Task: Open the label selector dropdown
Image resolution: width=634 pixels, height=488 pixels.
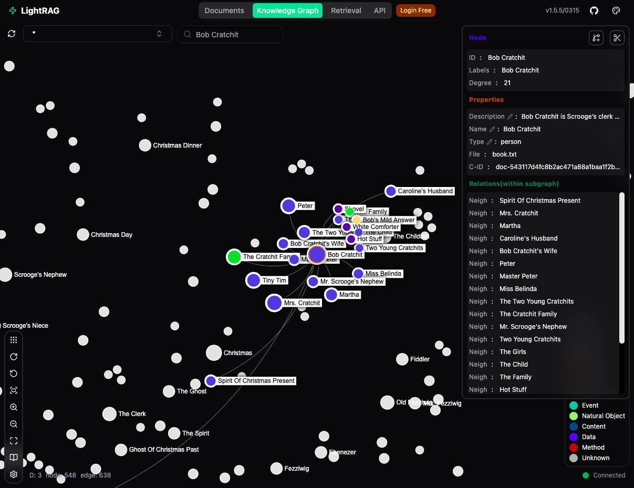Action: 98,34
